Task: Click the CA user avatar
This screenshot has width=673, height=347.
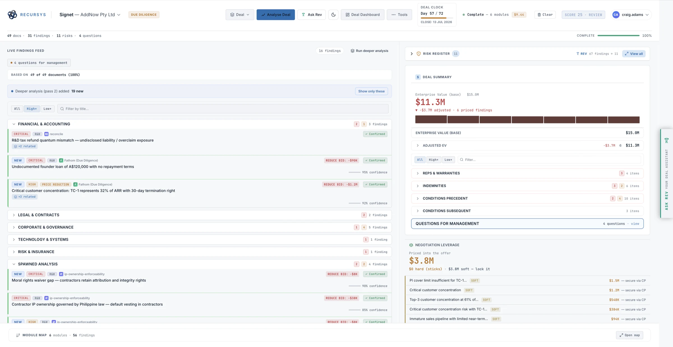Action: point(616,15)
